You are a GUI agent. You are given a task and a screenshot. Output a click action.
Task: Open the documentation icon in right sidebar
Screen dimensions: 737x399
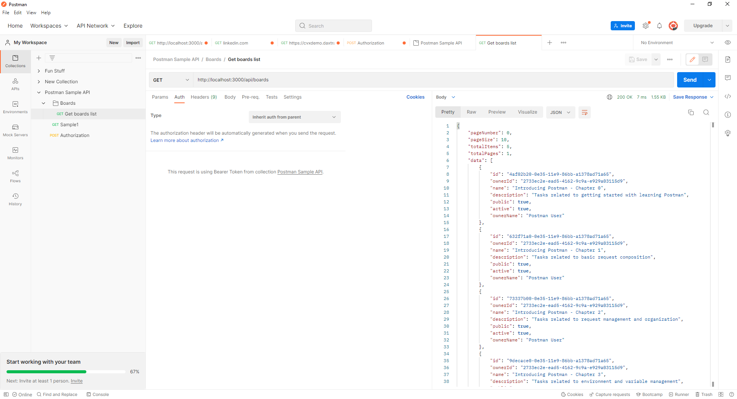click(x=728, y=59)
